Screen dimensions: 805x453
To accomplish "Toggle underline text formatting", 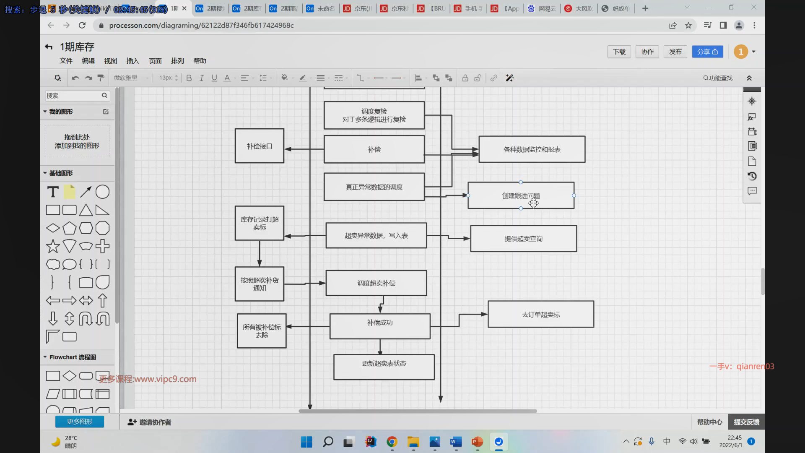I will [214, 78].
